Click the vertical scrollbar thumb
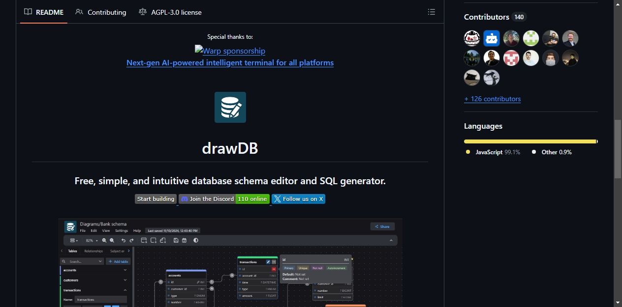Screen dimensions: 622x307 [618, 149]
